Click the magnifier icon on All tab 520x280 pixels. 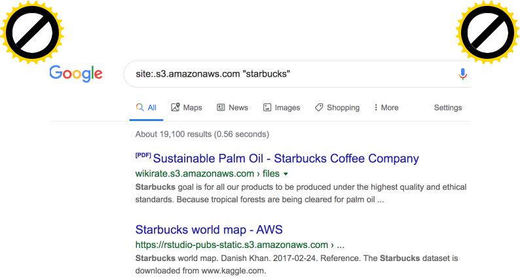coord(140,107)
